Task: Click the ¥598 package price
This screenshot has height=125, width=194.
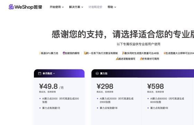Action: [156, 86]
